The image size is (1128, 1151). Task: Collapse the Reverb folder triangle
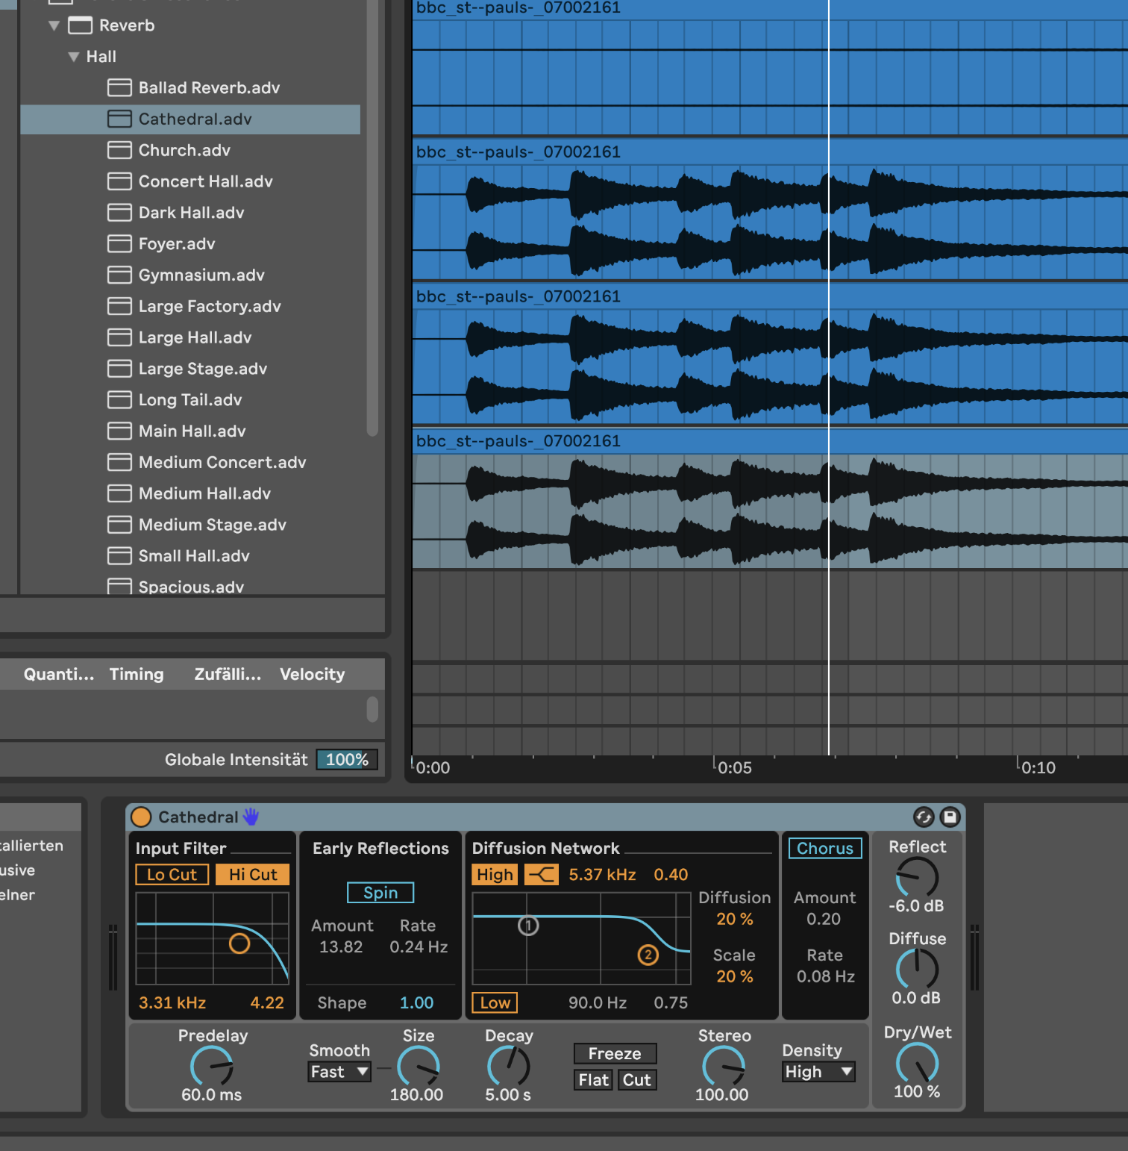pos(54,25)
